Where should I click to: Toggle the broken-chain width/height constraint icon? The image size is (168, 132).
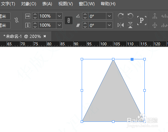17,20
